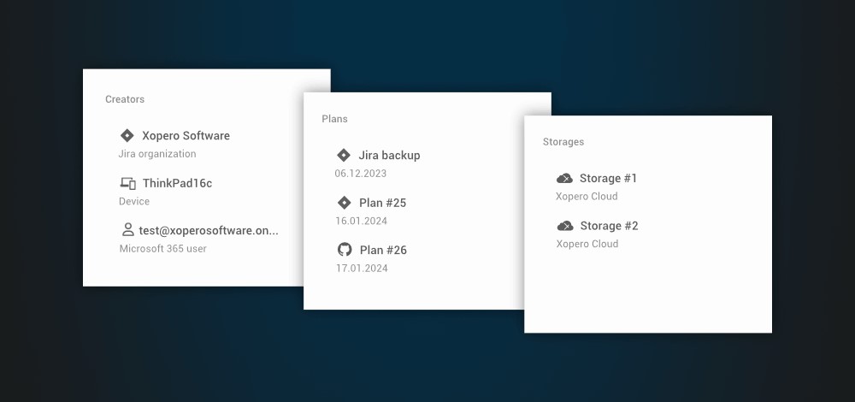Click the device icon next to ThinkPad16c
Image resolution: width=855 pixels, height=402 pixels.
[127, 183]
